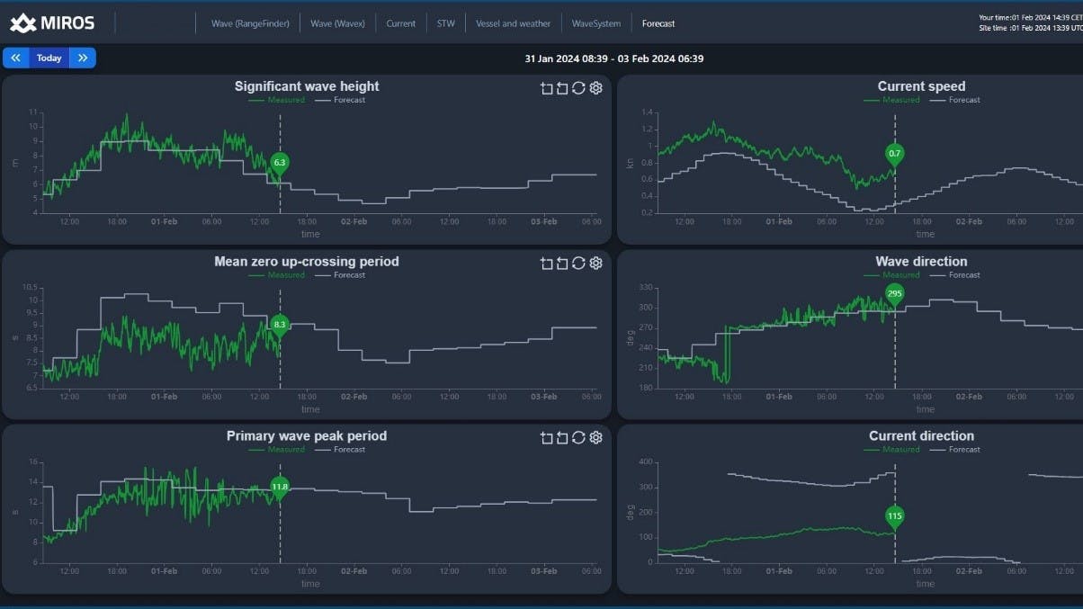Click the undo zoom icon on Significant wave height chart
The width and height of the screenshot is (1083, 609).
point(562,88)
